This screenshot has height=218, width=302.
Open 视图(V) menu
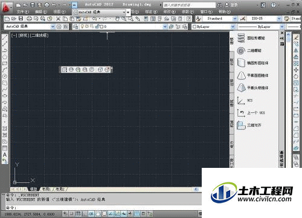tap(59, 12)
